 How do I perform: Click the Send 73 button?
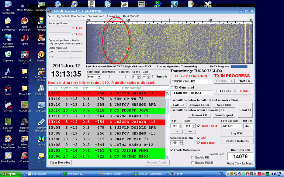point(245,110)
